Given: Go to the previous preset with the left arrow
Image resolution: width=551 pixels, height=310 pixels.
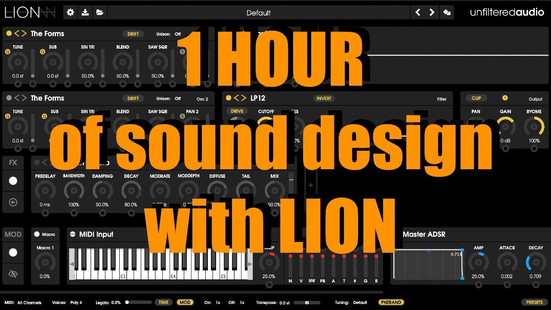Looking at the screenshot, I should [418, 12].
